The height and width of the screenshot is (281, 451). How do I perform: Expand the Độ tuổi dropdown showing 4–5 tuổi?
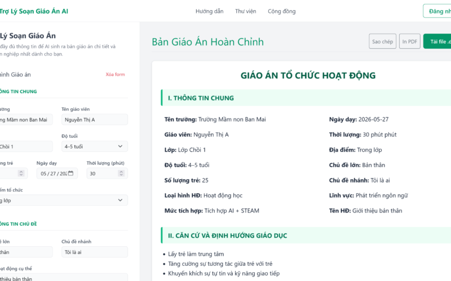(94, 146)
